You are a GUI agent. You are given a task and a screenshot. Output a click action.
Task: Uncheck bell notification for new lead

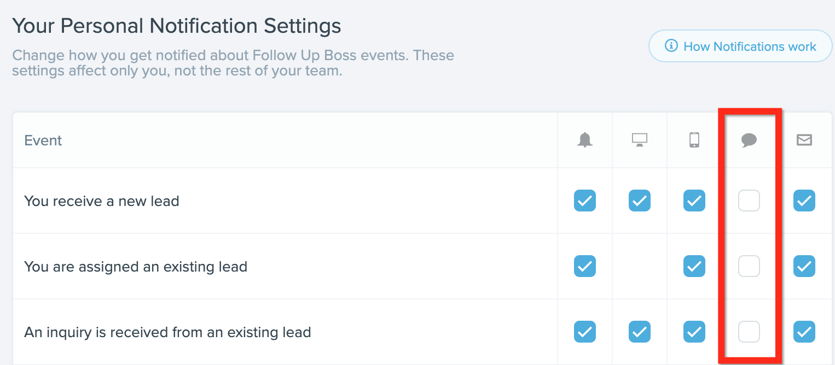tap(585, 201)
